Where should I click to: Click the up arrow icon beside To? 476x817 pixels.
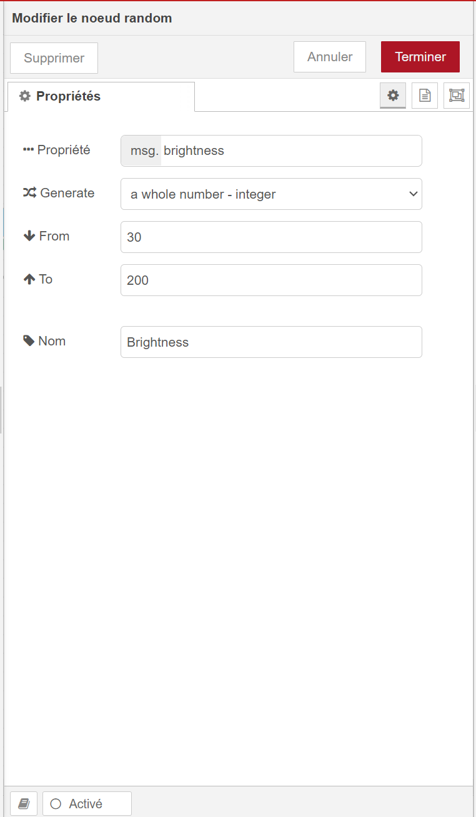[x=29, y=279]
